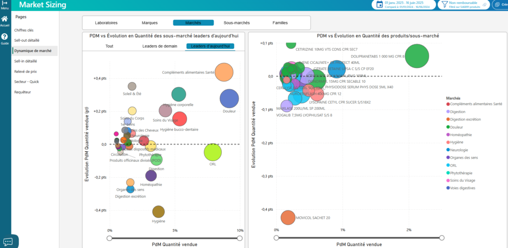Switch to the Familles tab

pos(280,23)
